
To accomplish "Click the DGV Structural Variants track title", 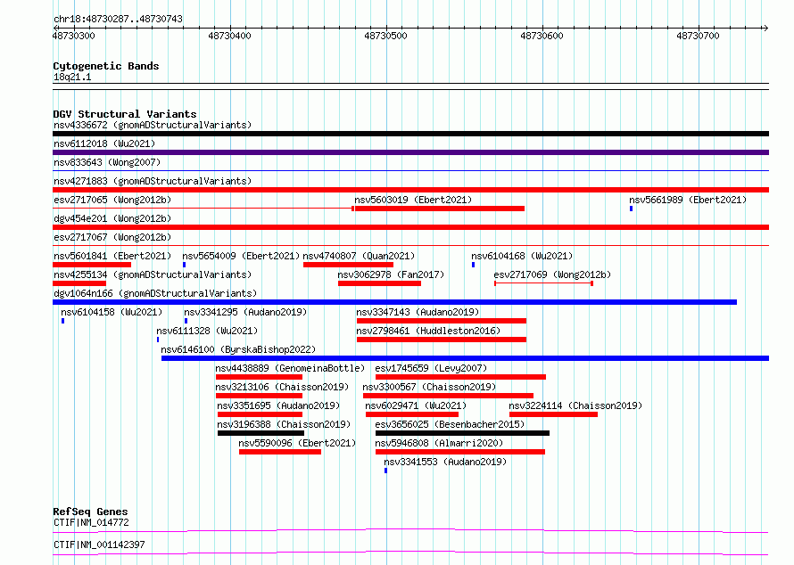I will [125, 114].
